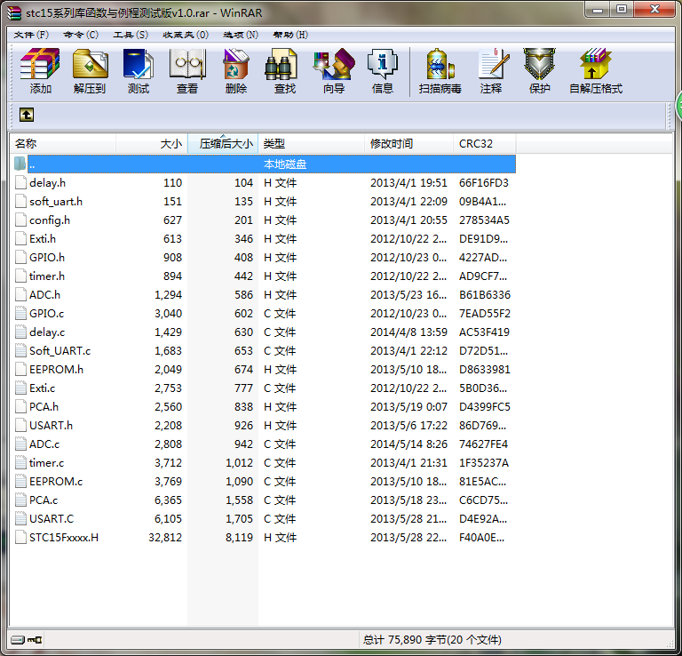Click the Scan Virus (扫描病毒) icon

tap(440, 71)
